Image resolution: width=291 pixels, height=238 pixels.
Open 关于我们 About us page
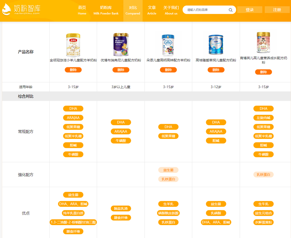click(171, 10)
